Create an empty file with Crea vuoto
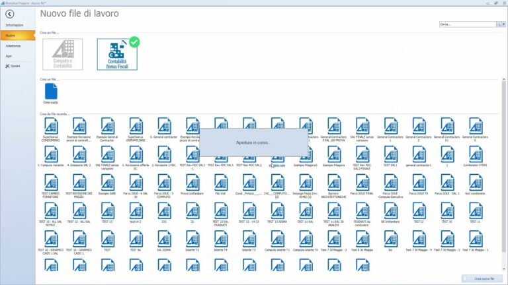Screen dimensions: 508x285 coord(51,94)
